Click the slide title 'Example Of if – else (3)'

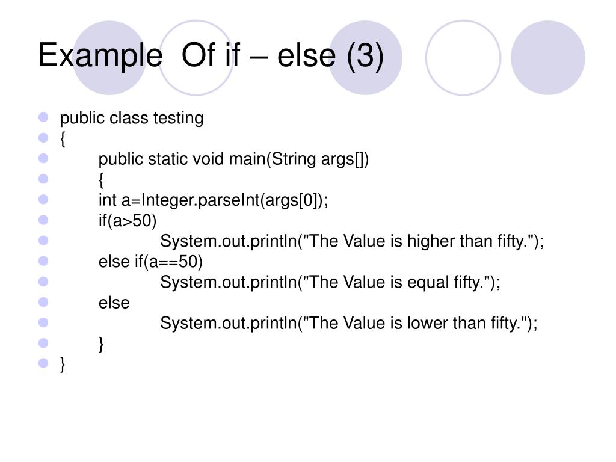click(x=211, y=56)
